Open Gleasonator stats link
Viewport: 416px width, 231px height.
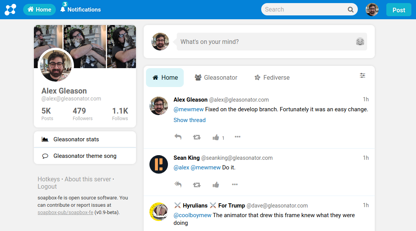tap(85, 139)
